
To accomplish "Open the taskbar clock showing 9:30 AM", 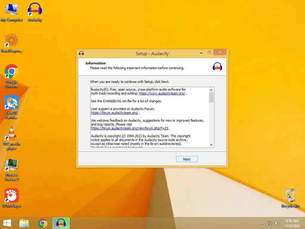I will tap(292, 223).
